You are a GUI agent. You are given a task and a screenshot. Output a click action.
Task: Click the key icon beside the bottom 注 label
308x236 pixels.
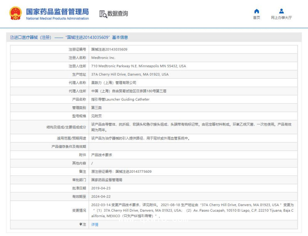click(x=81, y=224)
